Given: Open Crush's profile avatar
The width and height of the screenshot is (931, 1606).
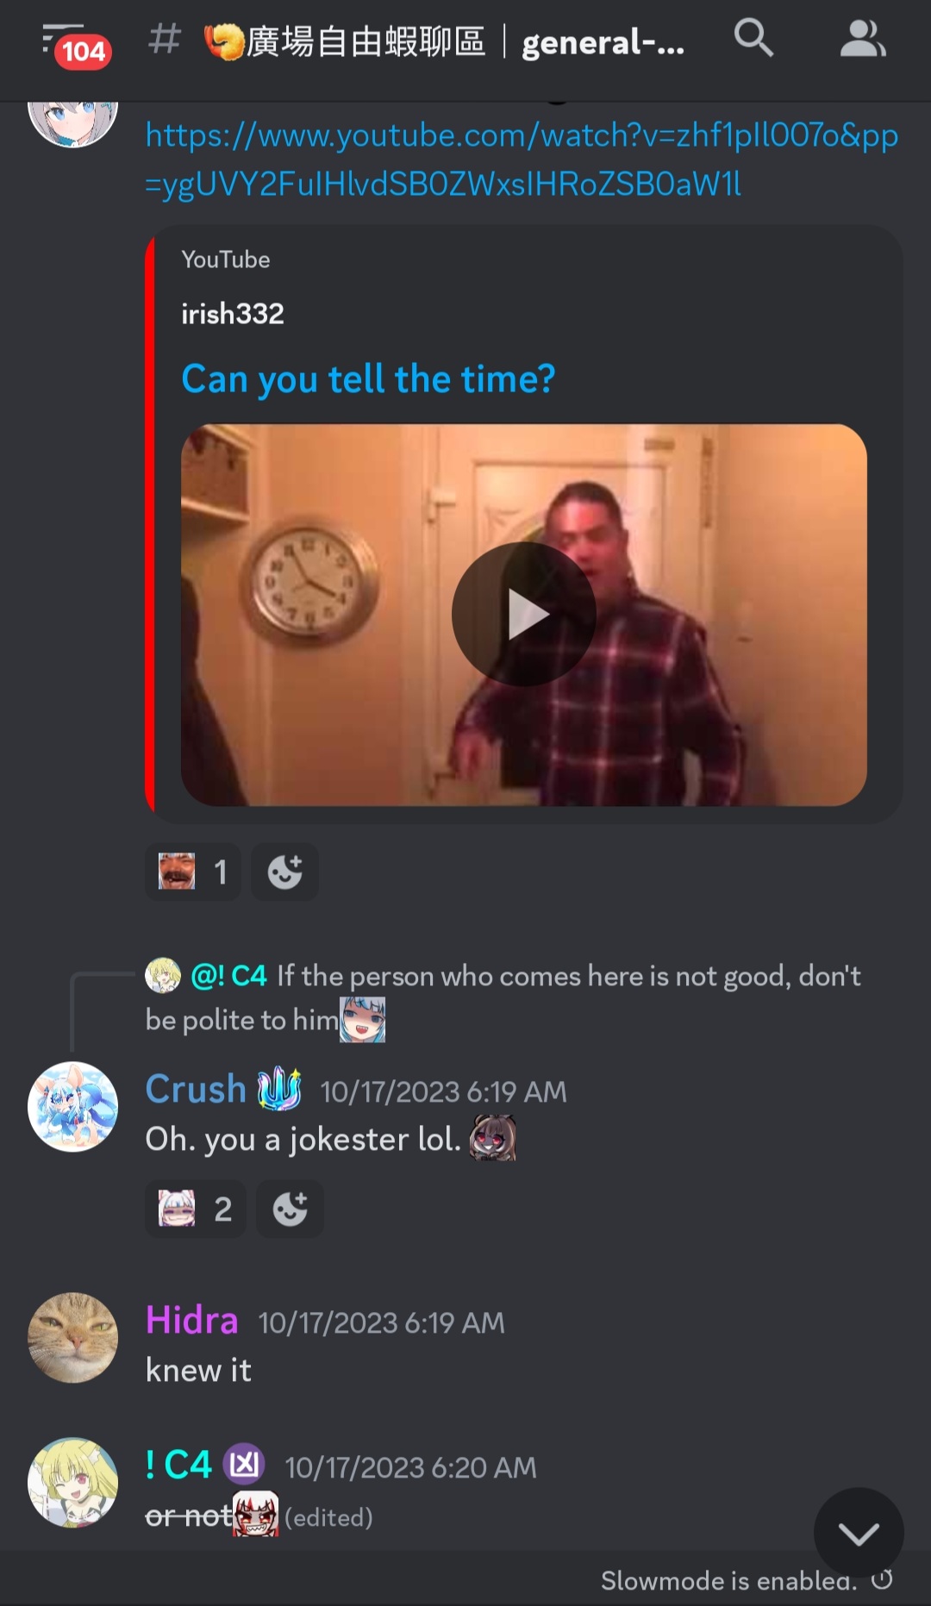Looking at the screenshot, I should pyautogui.click(x=73, y=1107).
